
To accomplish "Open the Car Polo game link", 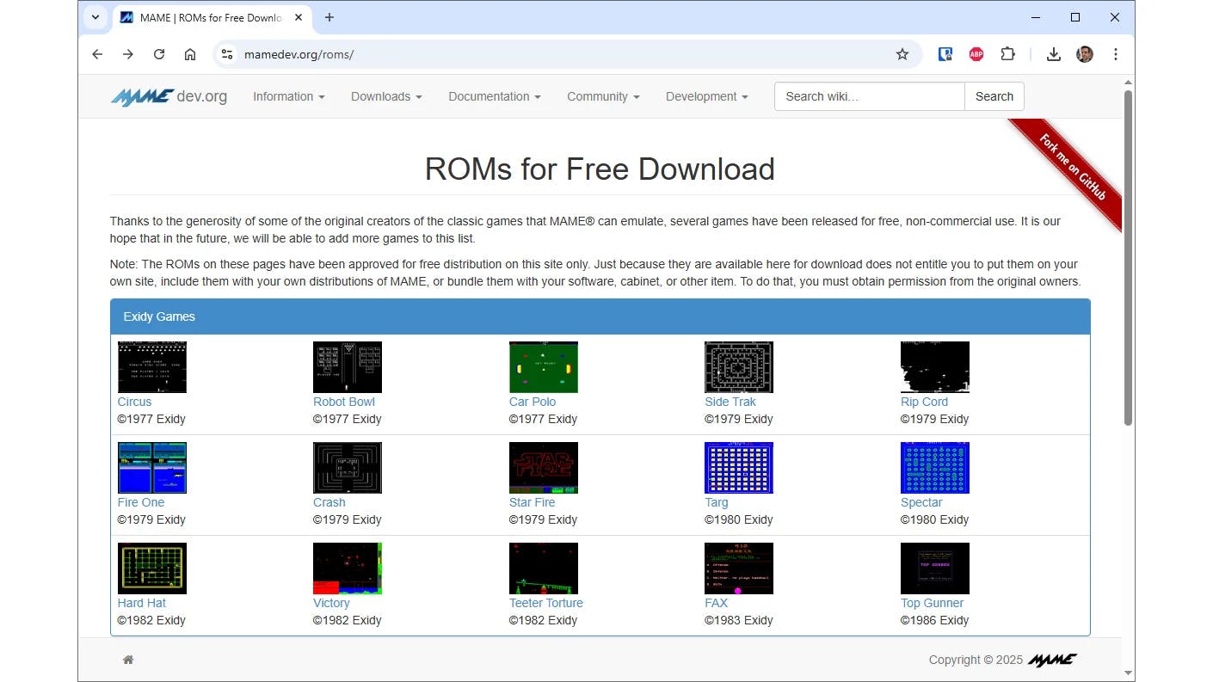I will 533,402.
